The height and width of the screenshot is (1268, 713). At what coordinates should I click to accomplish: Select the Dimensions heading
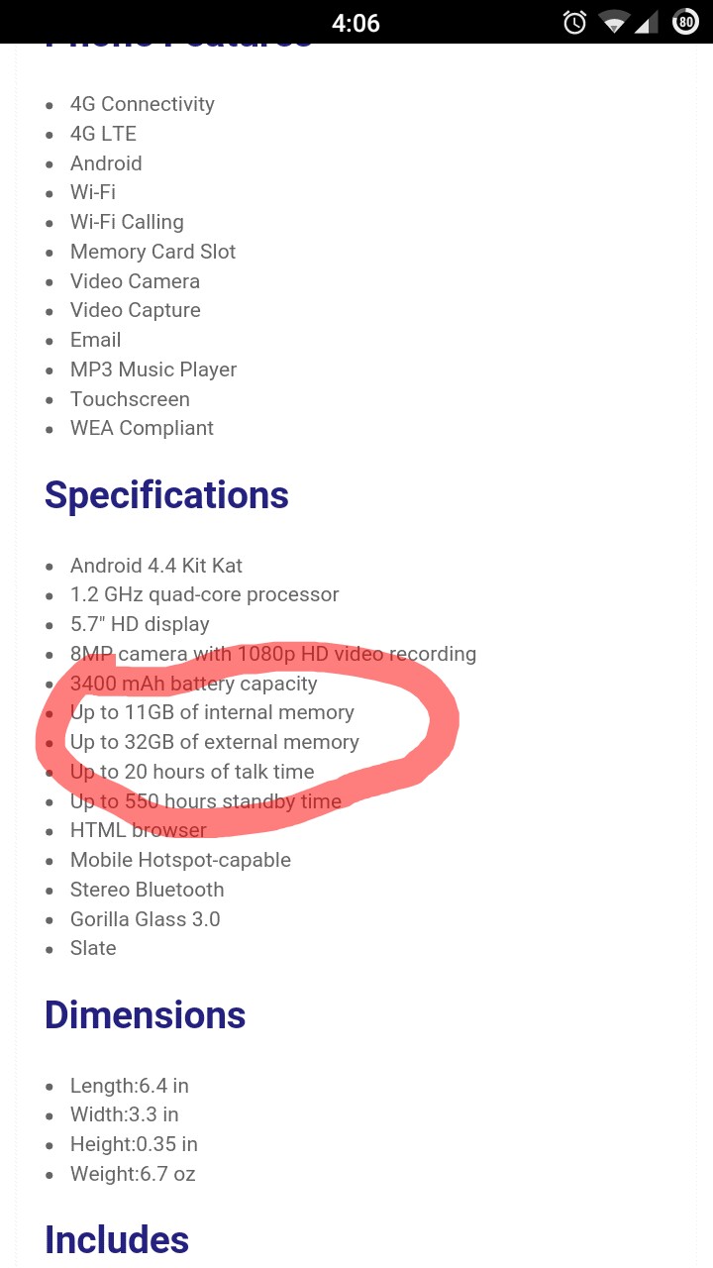pyautogui.click(x=145, y=1014)
